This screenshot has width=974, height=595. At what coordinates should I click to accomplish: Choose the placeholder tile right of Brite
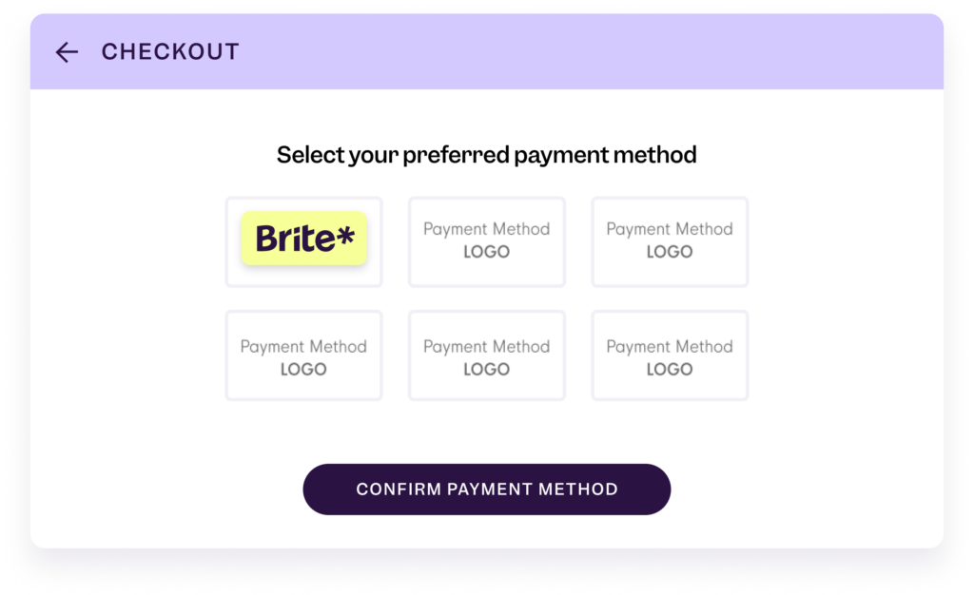click(x=486, y=242)
